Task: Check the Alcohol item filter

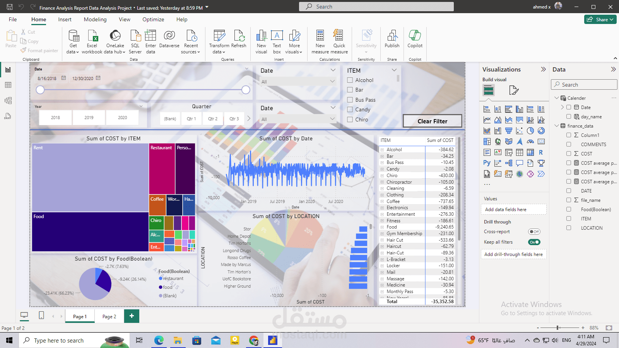Action: click(349, 80)
